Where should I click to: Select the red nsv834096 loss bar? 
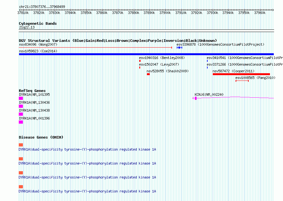click(95, 48)
